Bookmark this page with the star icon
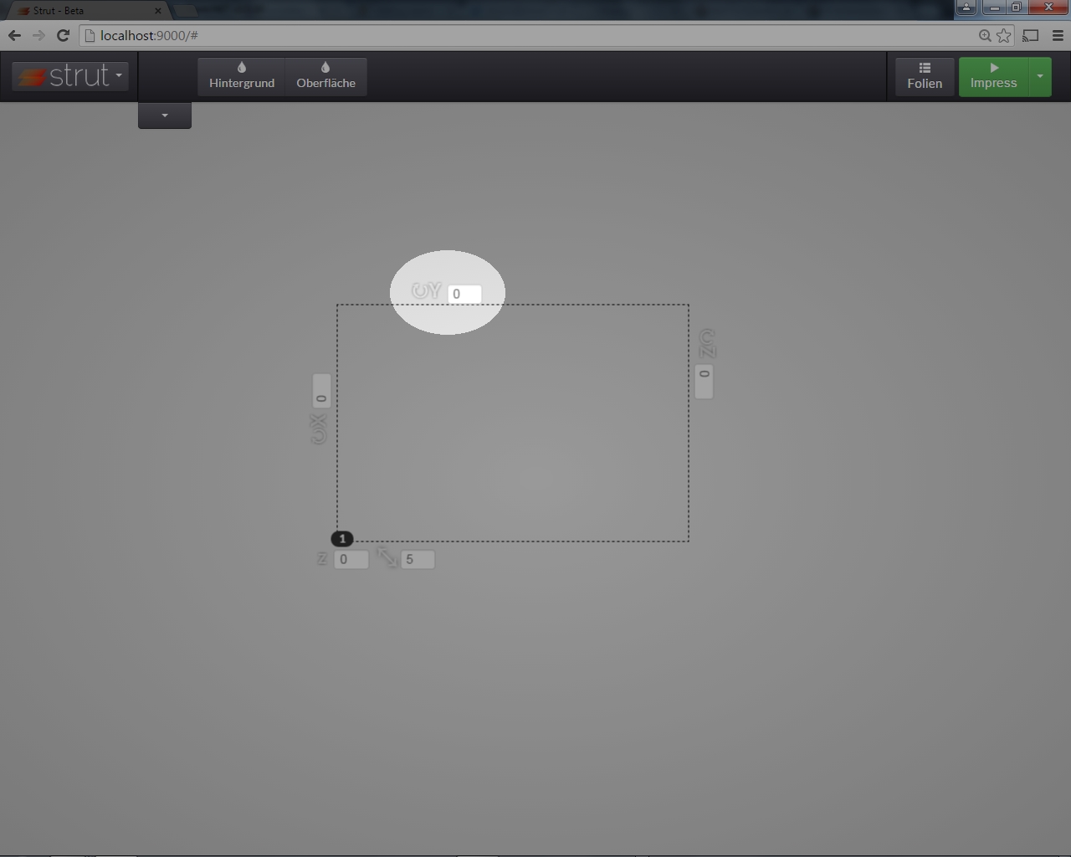Image resolution: width=1071 pixels, height=857 pixels. (1003, 35)
